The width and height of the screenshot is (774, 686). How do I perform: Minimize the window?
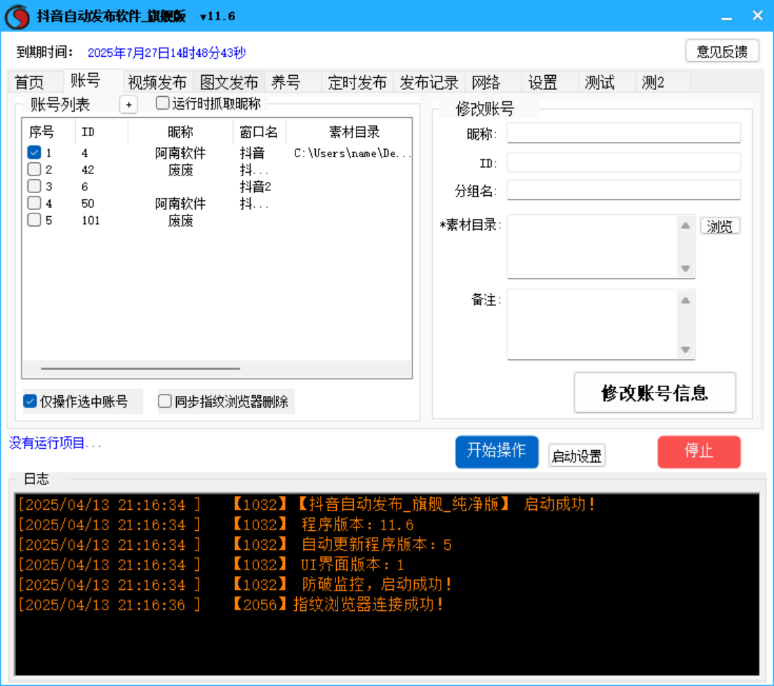pos(726,18)
